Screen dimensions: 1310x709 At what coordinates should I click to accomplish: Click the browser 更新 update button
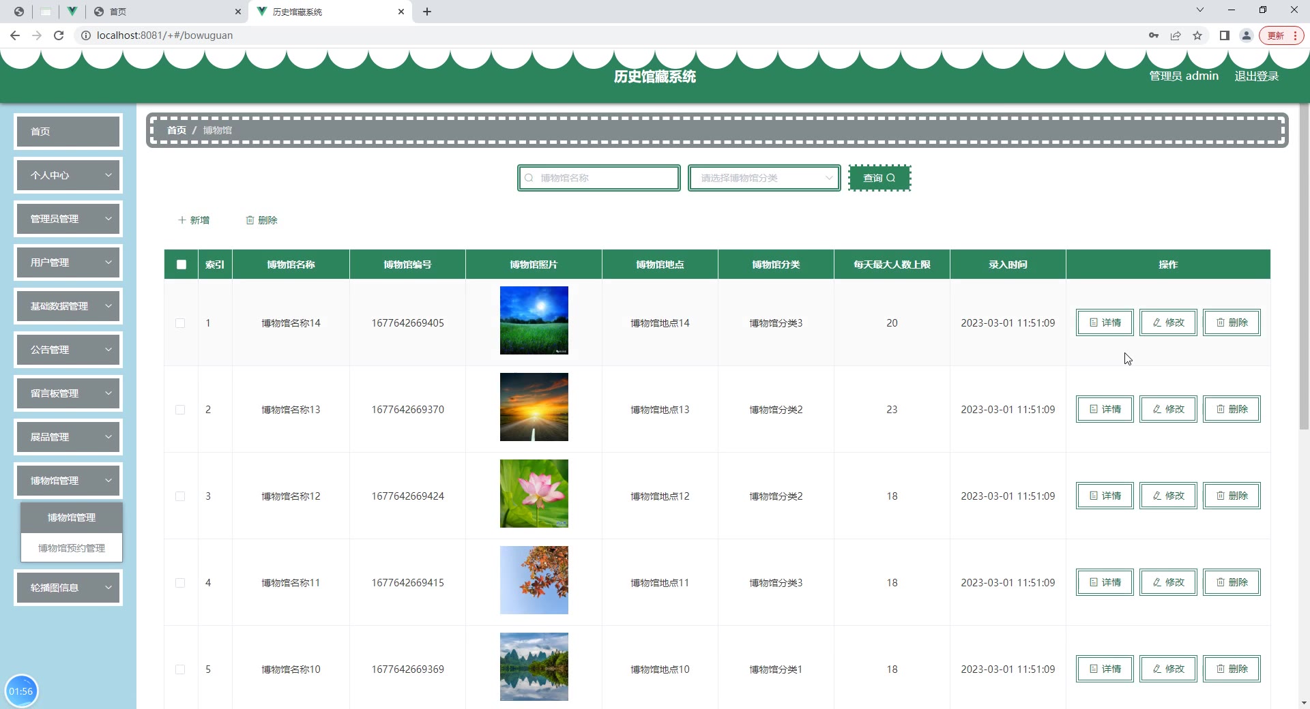pos(1281,35)
